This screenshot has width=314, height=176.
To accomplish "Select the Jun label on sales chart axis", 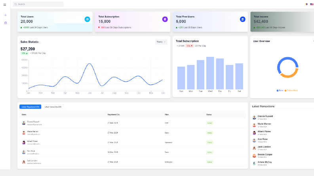I will [x=90, y=93].
